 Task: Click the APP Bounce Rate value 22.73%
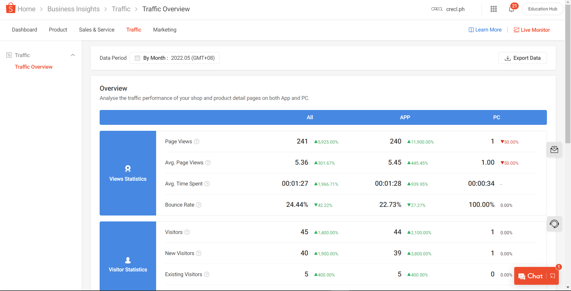(x=390, y=205)
